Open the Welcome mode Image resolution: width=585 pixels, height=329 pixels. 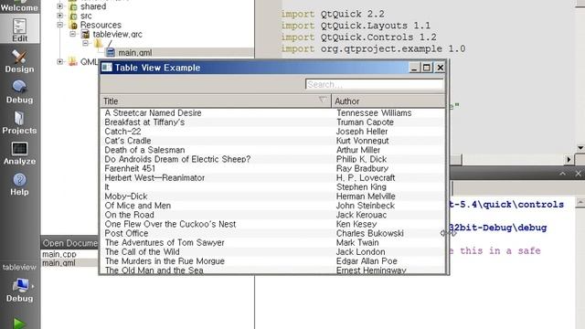[19, 6]
